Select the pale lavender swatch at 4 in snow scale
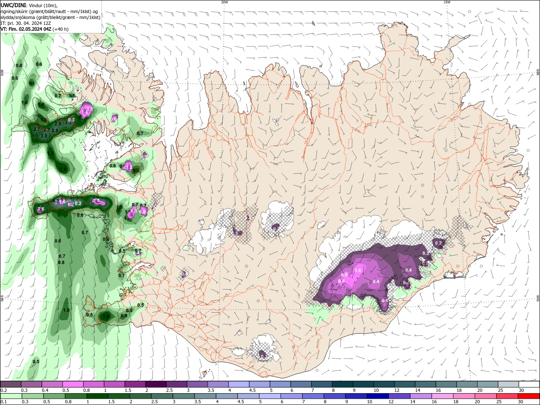540x405 pixels. (x=238, y=384)
